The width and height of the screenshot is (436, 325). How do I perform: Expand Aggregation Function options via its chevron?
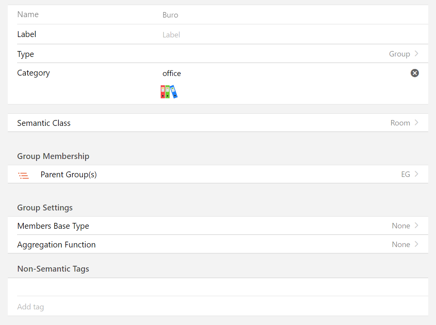coord(417,244)
